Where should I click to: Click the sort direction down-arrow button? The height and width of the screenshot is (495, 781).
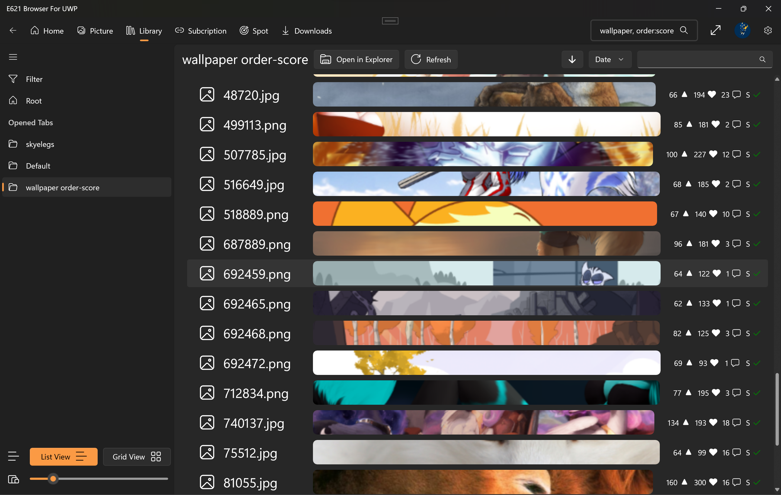tap(572, 60)
